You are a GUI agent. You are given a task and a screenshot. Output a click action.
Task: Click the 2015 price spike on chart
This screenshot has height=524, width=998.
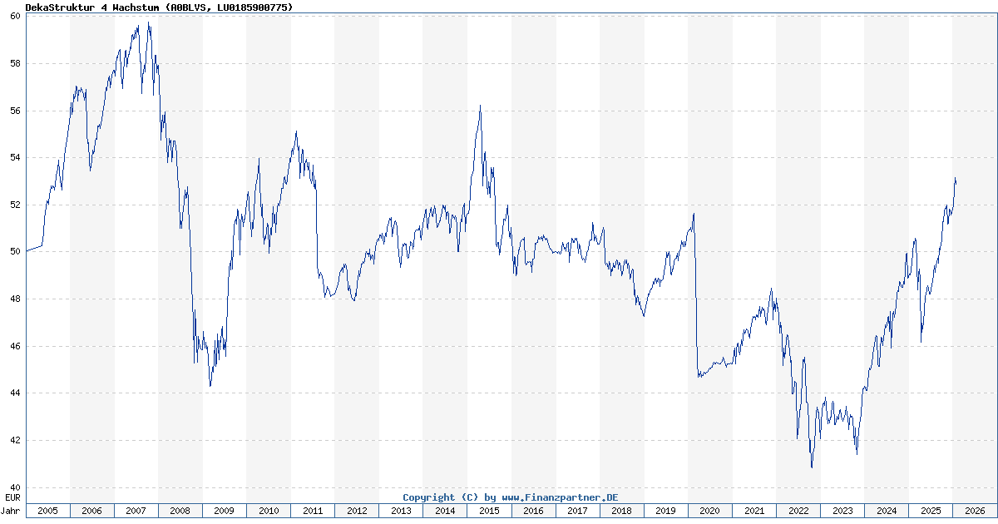[x=480, y=106]
